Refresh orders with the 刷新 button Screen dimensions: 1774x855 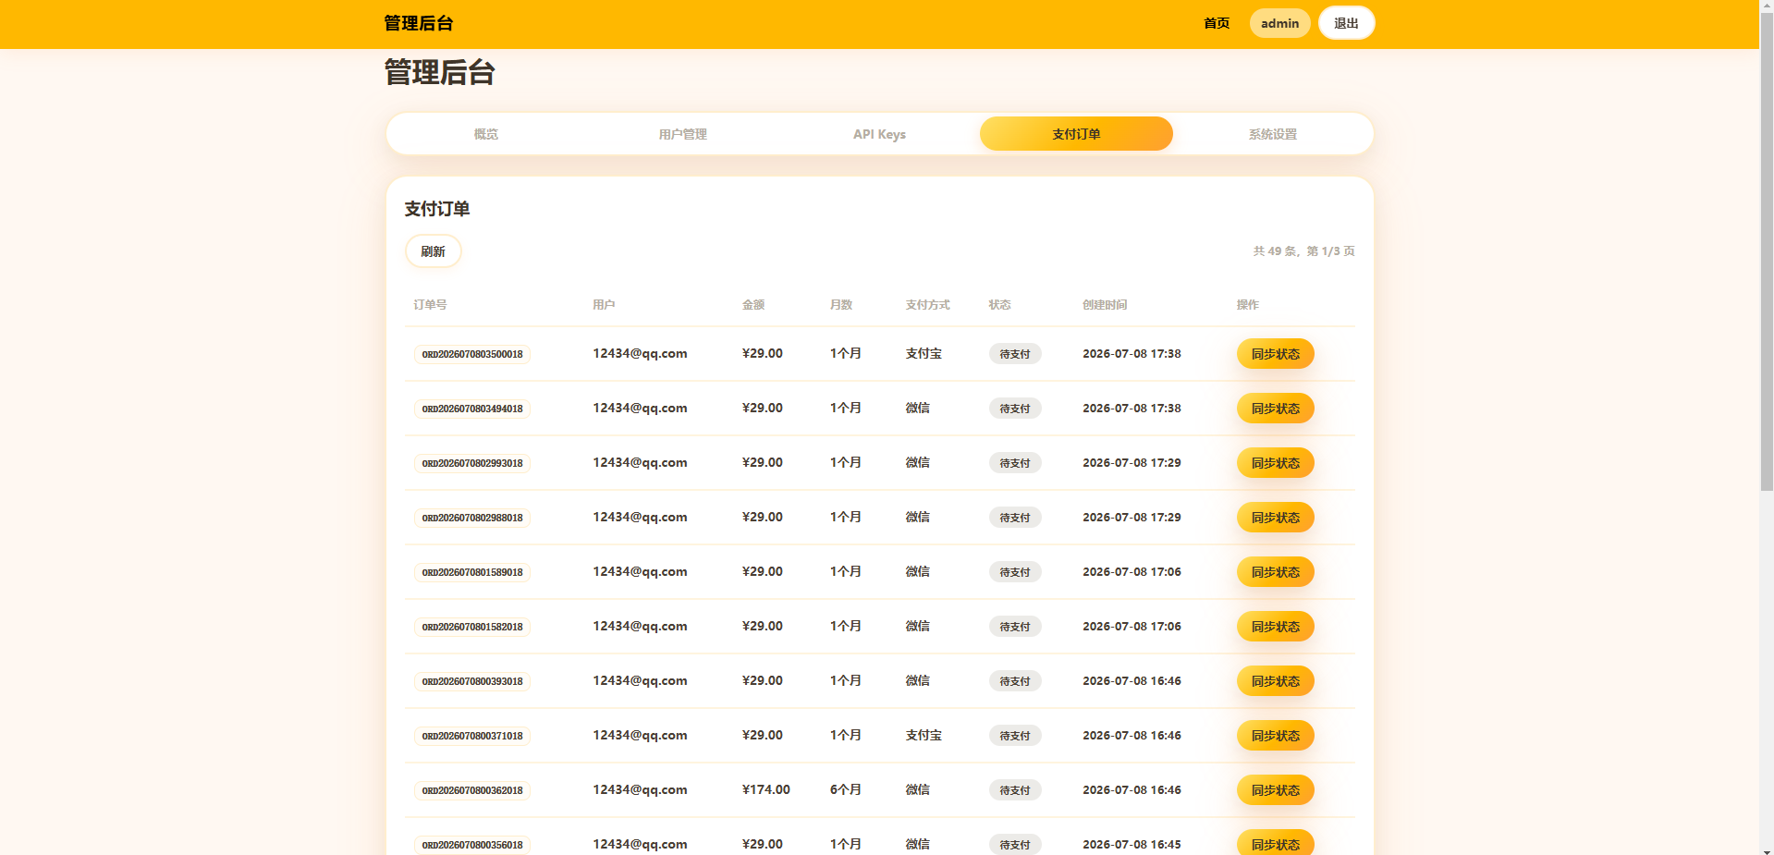point(433,251)
